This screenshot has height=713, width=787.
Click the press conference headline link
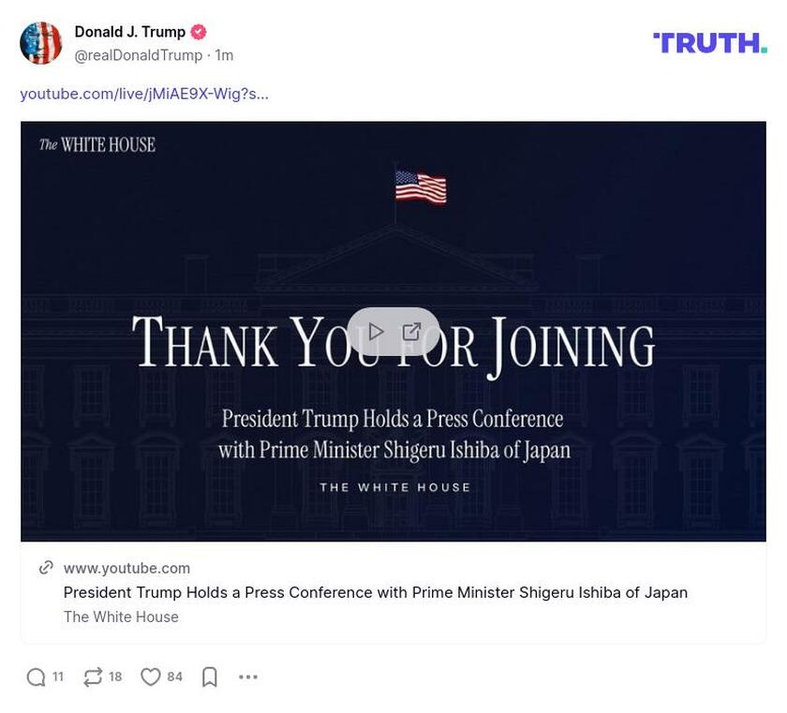coord(374,592)
